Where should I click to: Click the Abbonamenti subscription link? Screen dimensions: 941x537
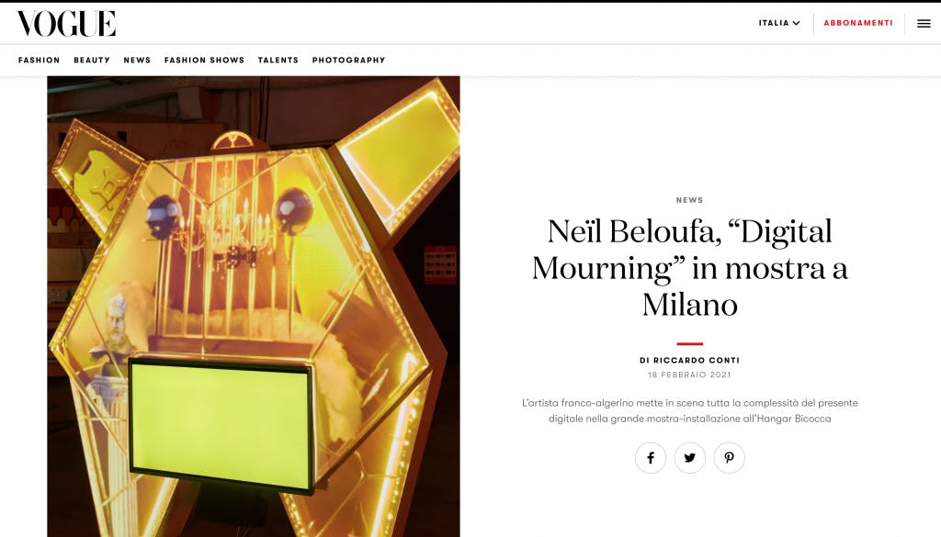[x=858, y=23]
